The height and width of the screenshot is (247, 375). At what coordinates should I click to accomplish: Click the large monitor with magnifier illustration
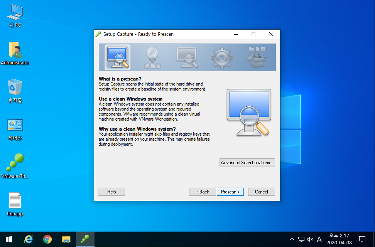249,113
